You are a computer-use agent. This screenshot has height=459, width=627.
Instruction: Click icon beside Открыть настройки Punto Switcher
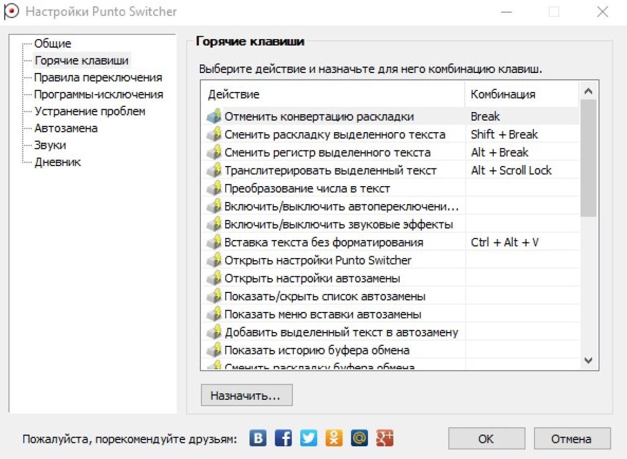214,261
